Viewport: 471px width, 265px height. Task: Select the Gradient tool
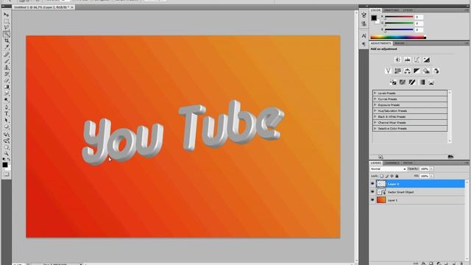click(7, 87)
